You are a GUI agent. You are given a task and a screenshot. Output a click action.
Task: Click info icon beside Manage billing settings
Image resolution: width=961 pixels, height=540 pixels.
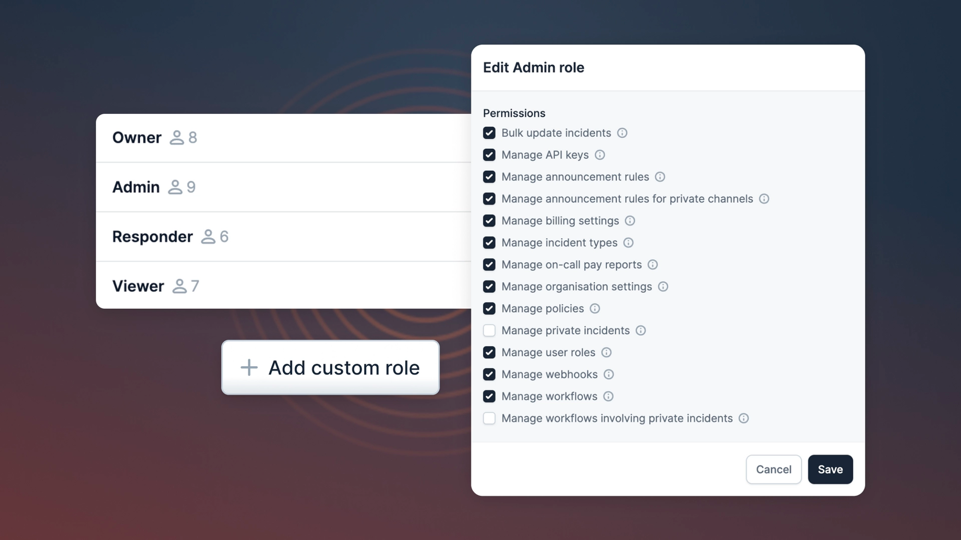pyautogui.click(x=629, y=221)
